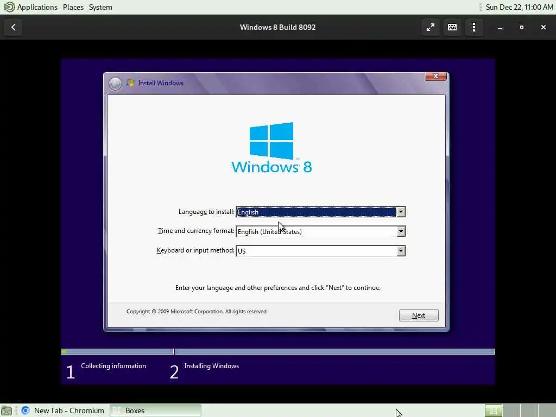Go back using Boxes header arrow
Viewport: 556px width, 417px height.
tap(13, 27)
